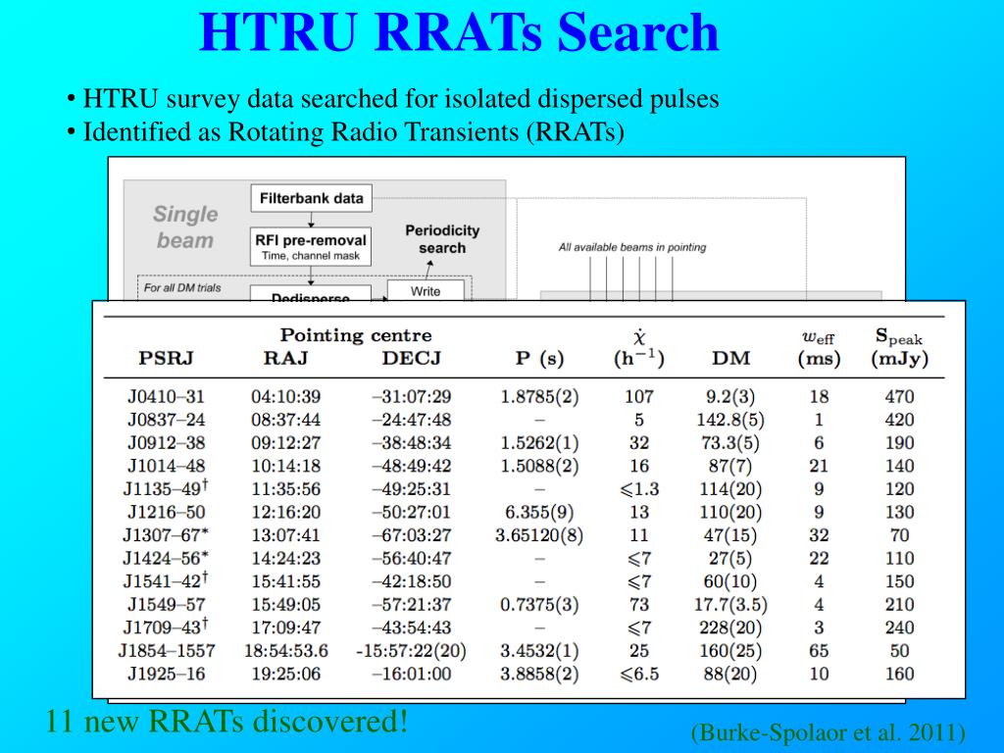Click RAJ value '18:54:53.6'
The width and height of the screenshot is (1004, 753).
point(285,651)
